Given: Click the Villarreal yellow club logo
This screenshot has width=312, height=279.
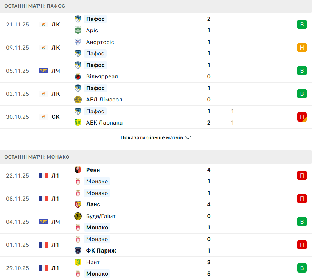Looking at the screenshot, I should [x=78, y=76].
